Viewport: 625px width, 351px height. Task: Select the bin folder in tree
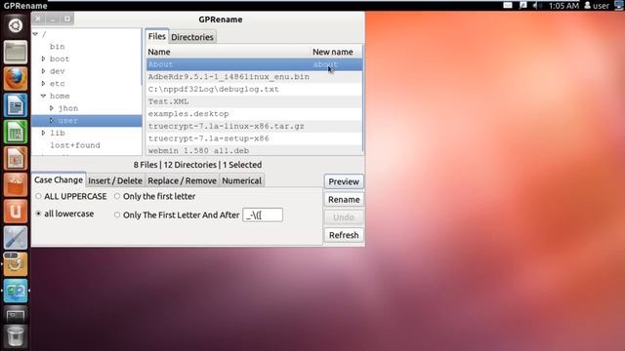coord(57,47)
